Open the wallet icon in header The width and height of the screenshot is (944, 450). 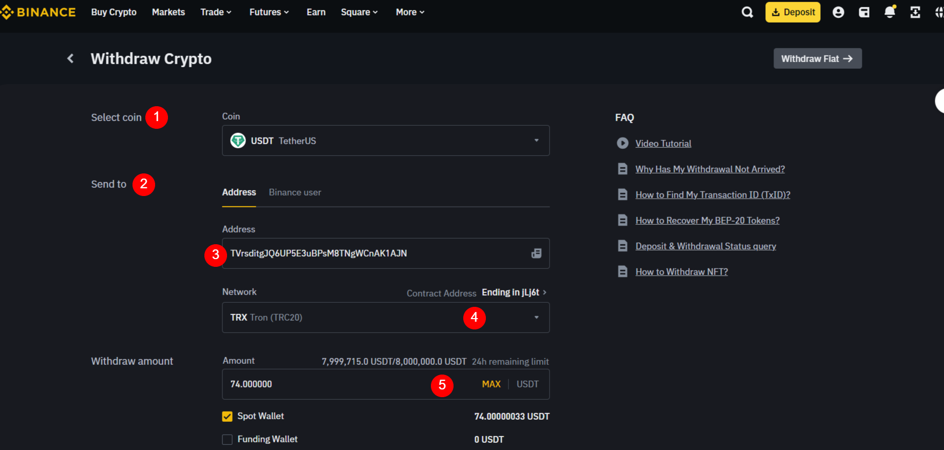pyautogui.click(x=864, y=12)
